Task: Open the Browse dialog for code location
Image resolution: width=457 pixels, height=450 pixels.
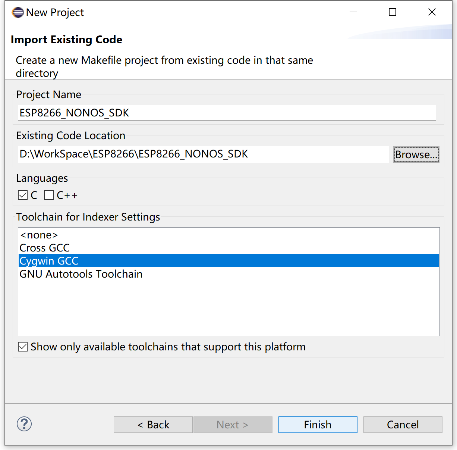Action: click(x=416, y=154)
